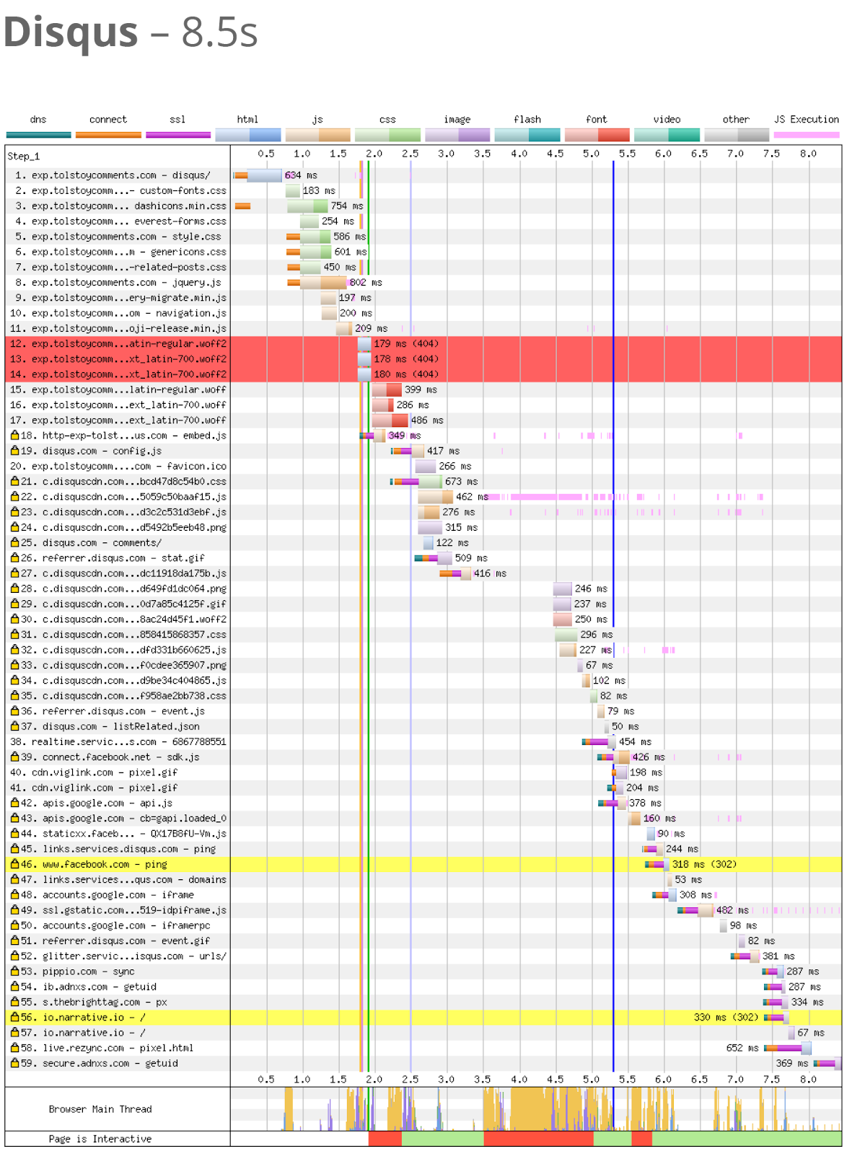847x1154 pixels.
Task: Click the lock icon on row 22 5059c50baaf15.js
Action: (x=14, y=497)
